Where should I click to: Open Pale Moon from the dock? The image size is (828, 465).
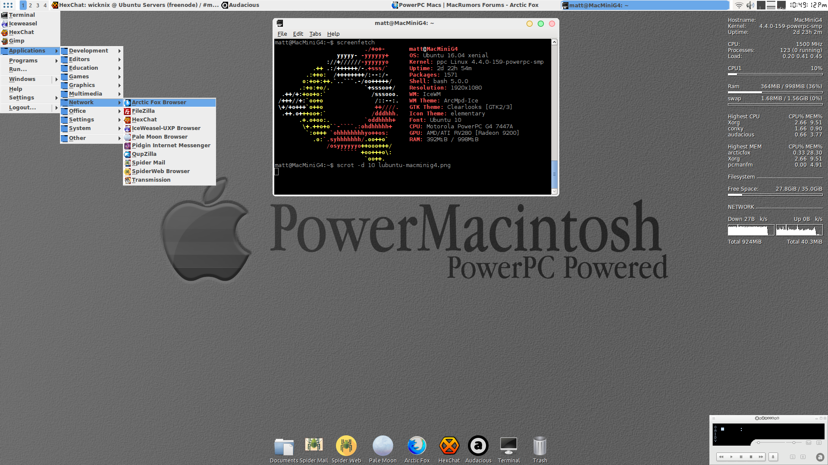pyautogui.click(x=383, y=446)
